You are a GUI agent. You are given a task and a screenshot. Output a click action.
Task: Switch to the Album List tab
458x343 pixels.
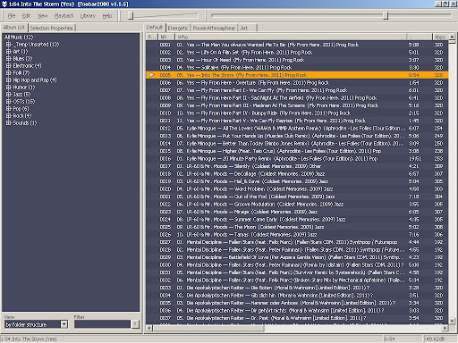pos(14,28)
